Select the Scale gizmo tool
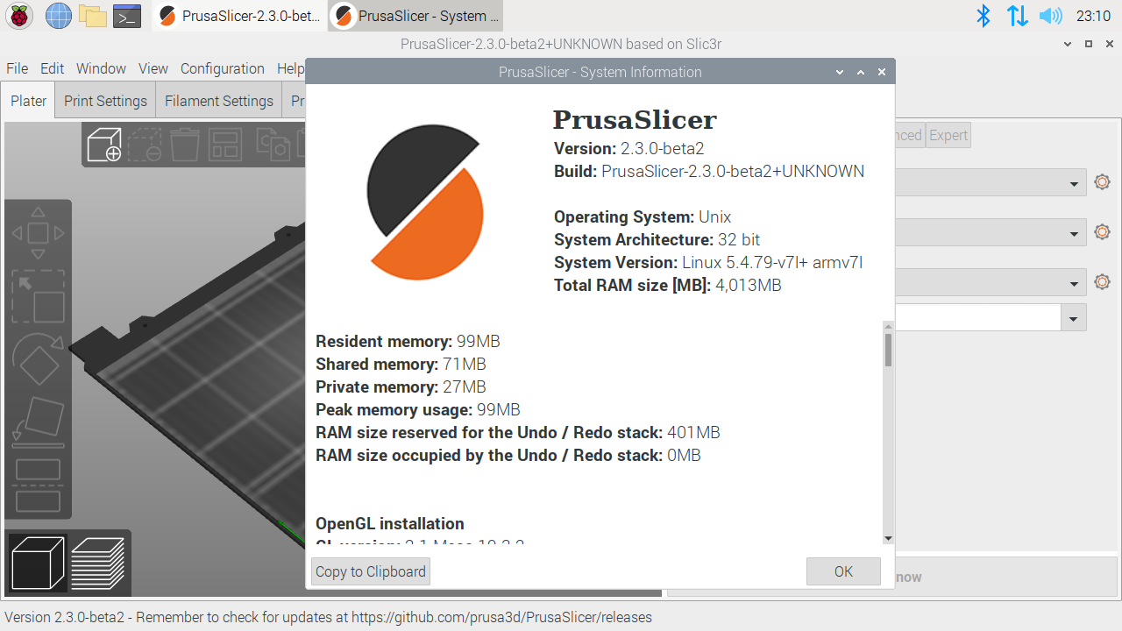Viewport: 1122px width, 631px height. coord(38,297)
